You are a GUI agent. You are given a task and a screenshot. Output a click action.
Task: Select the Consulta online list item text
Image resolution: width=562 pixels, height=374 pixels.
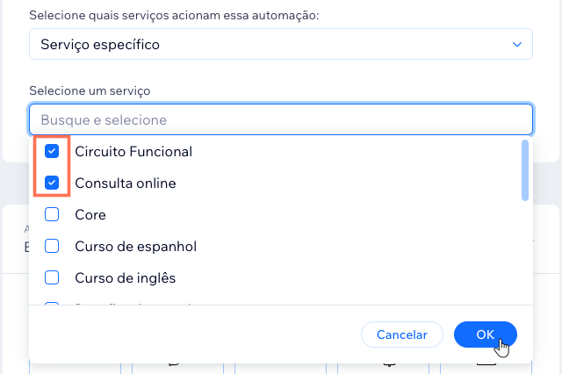[x=126, y=183]
